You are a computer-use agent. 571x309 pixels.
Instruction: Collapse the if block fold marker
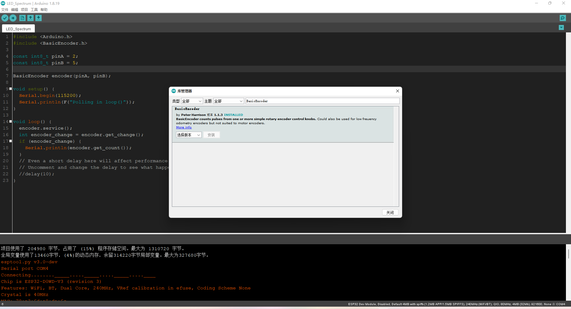(x=11, y=141)
